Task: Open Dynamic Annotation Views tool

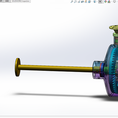Action: point(86,1)
